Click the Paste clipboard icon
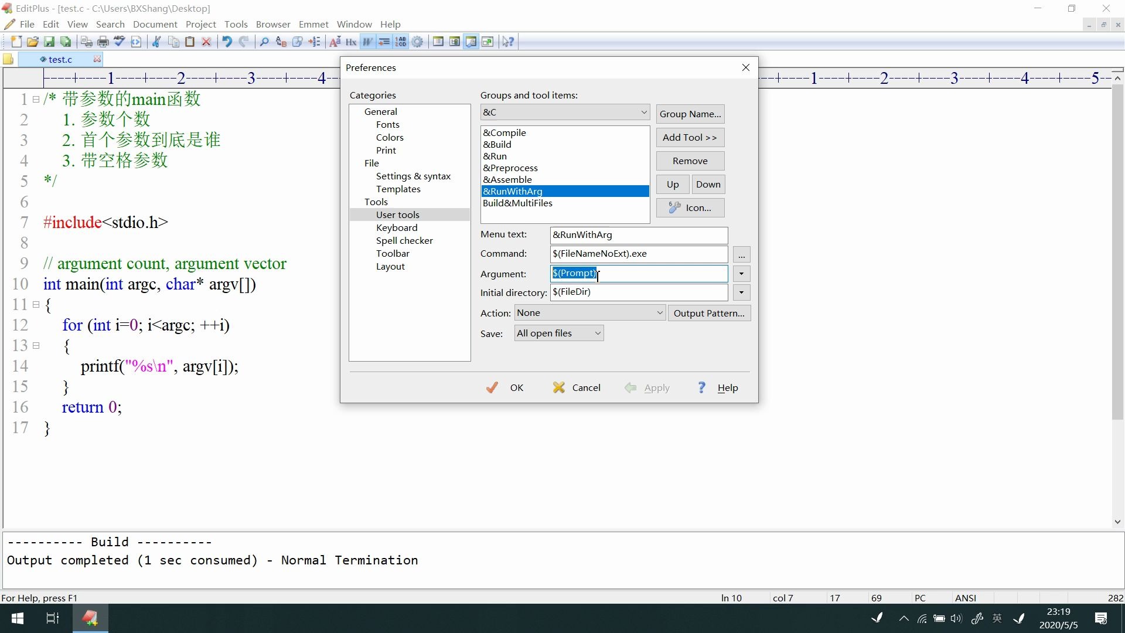 click(190, 42)
